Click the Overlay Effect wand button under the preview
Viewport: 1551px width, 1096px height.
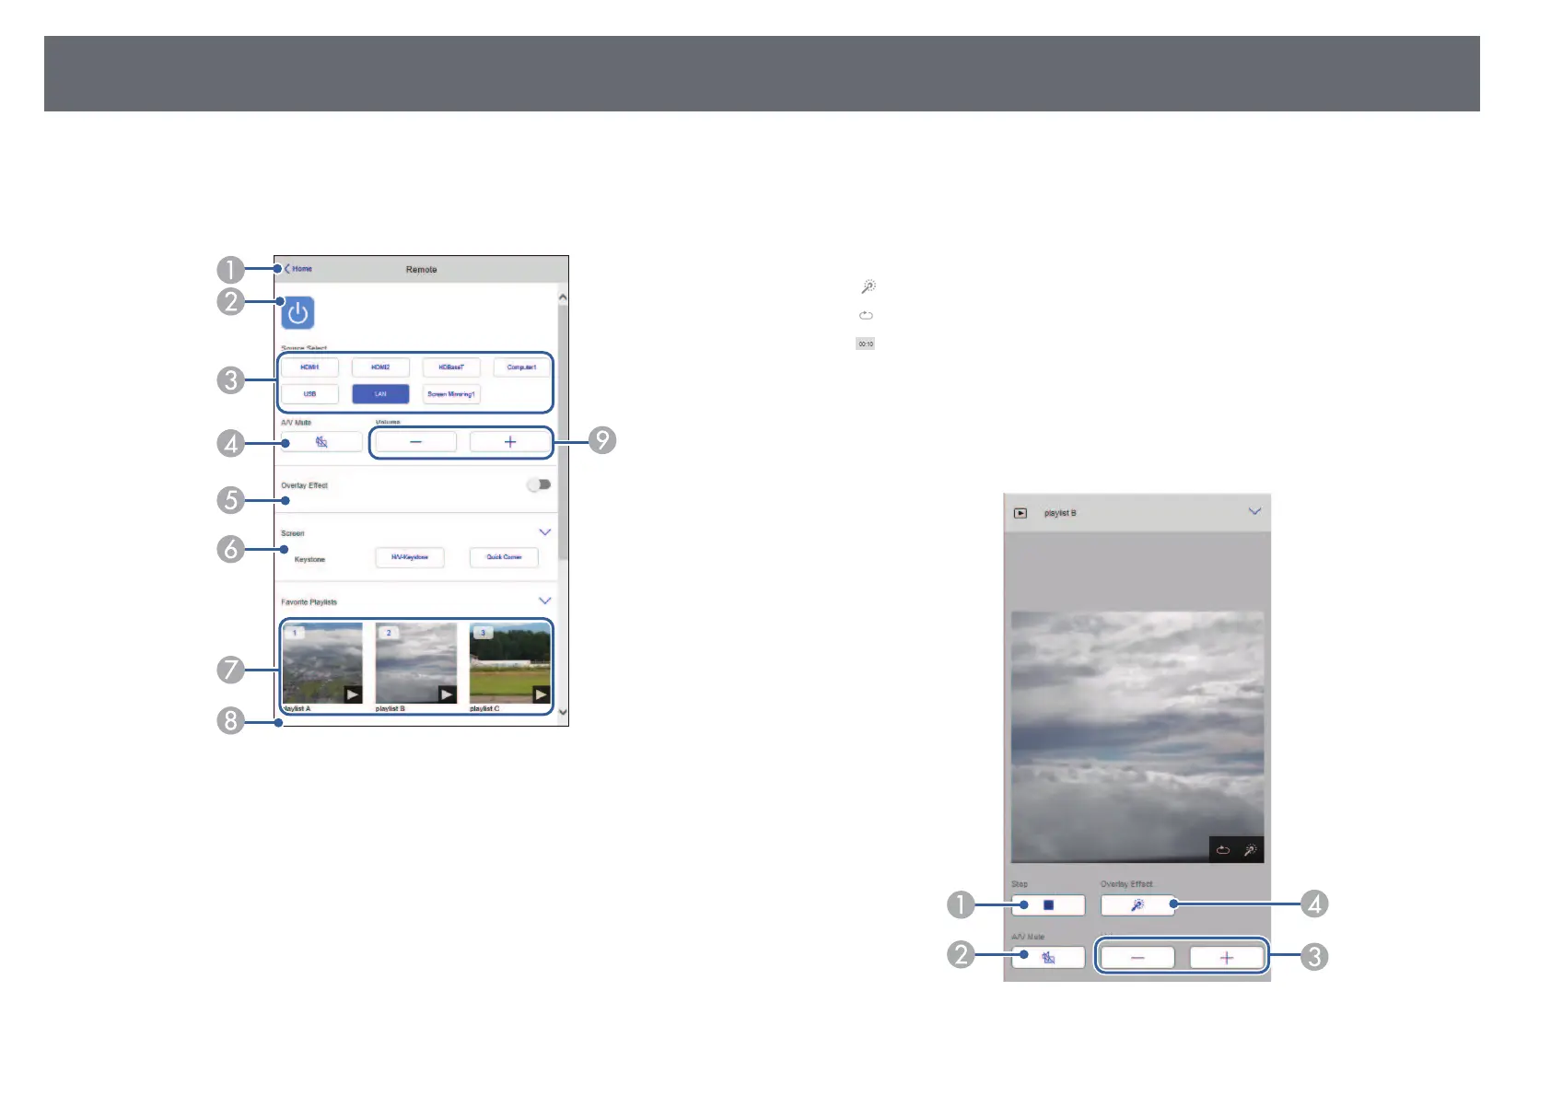(1137, 905)
